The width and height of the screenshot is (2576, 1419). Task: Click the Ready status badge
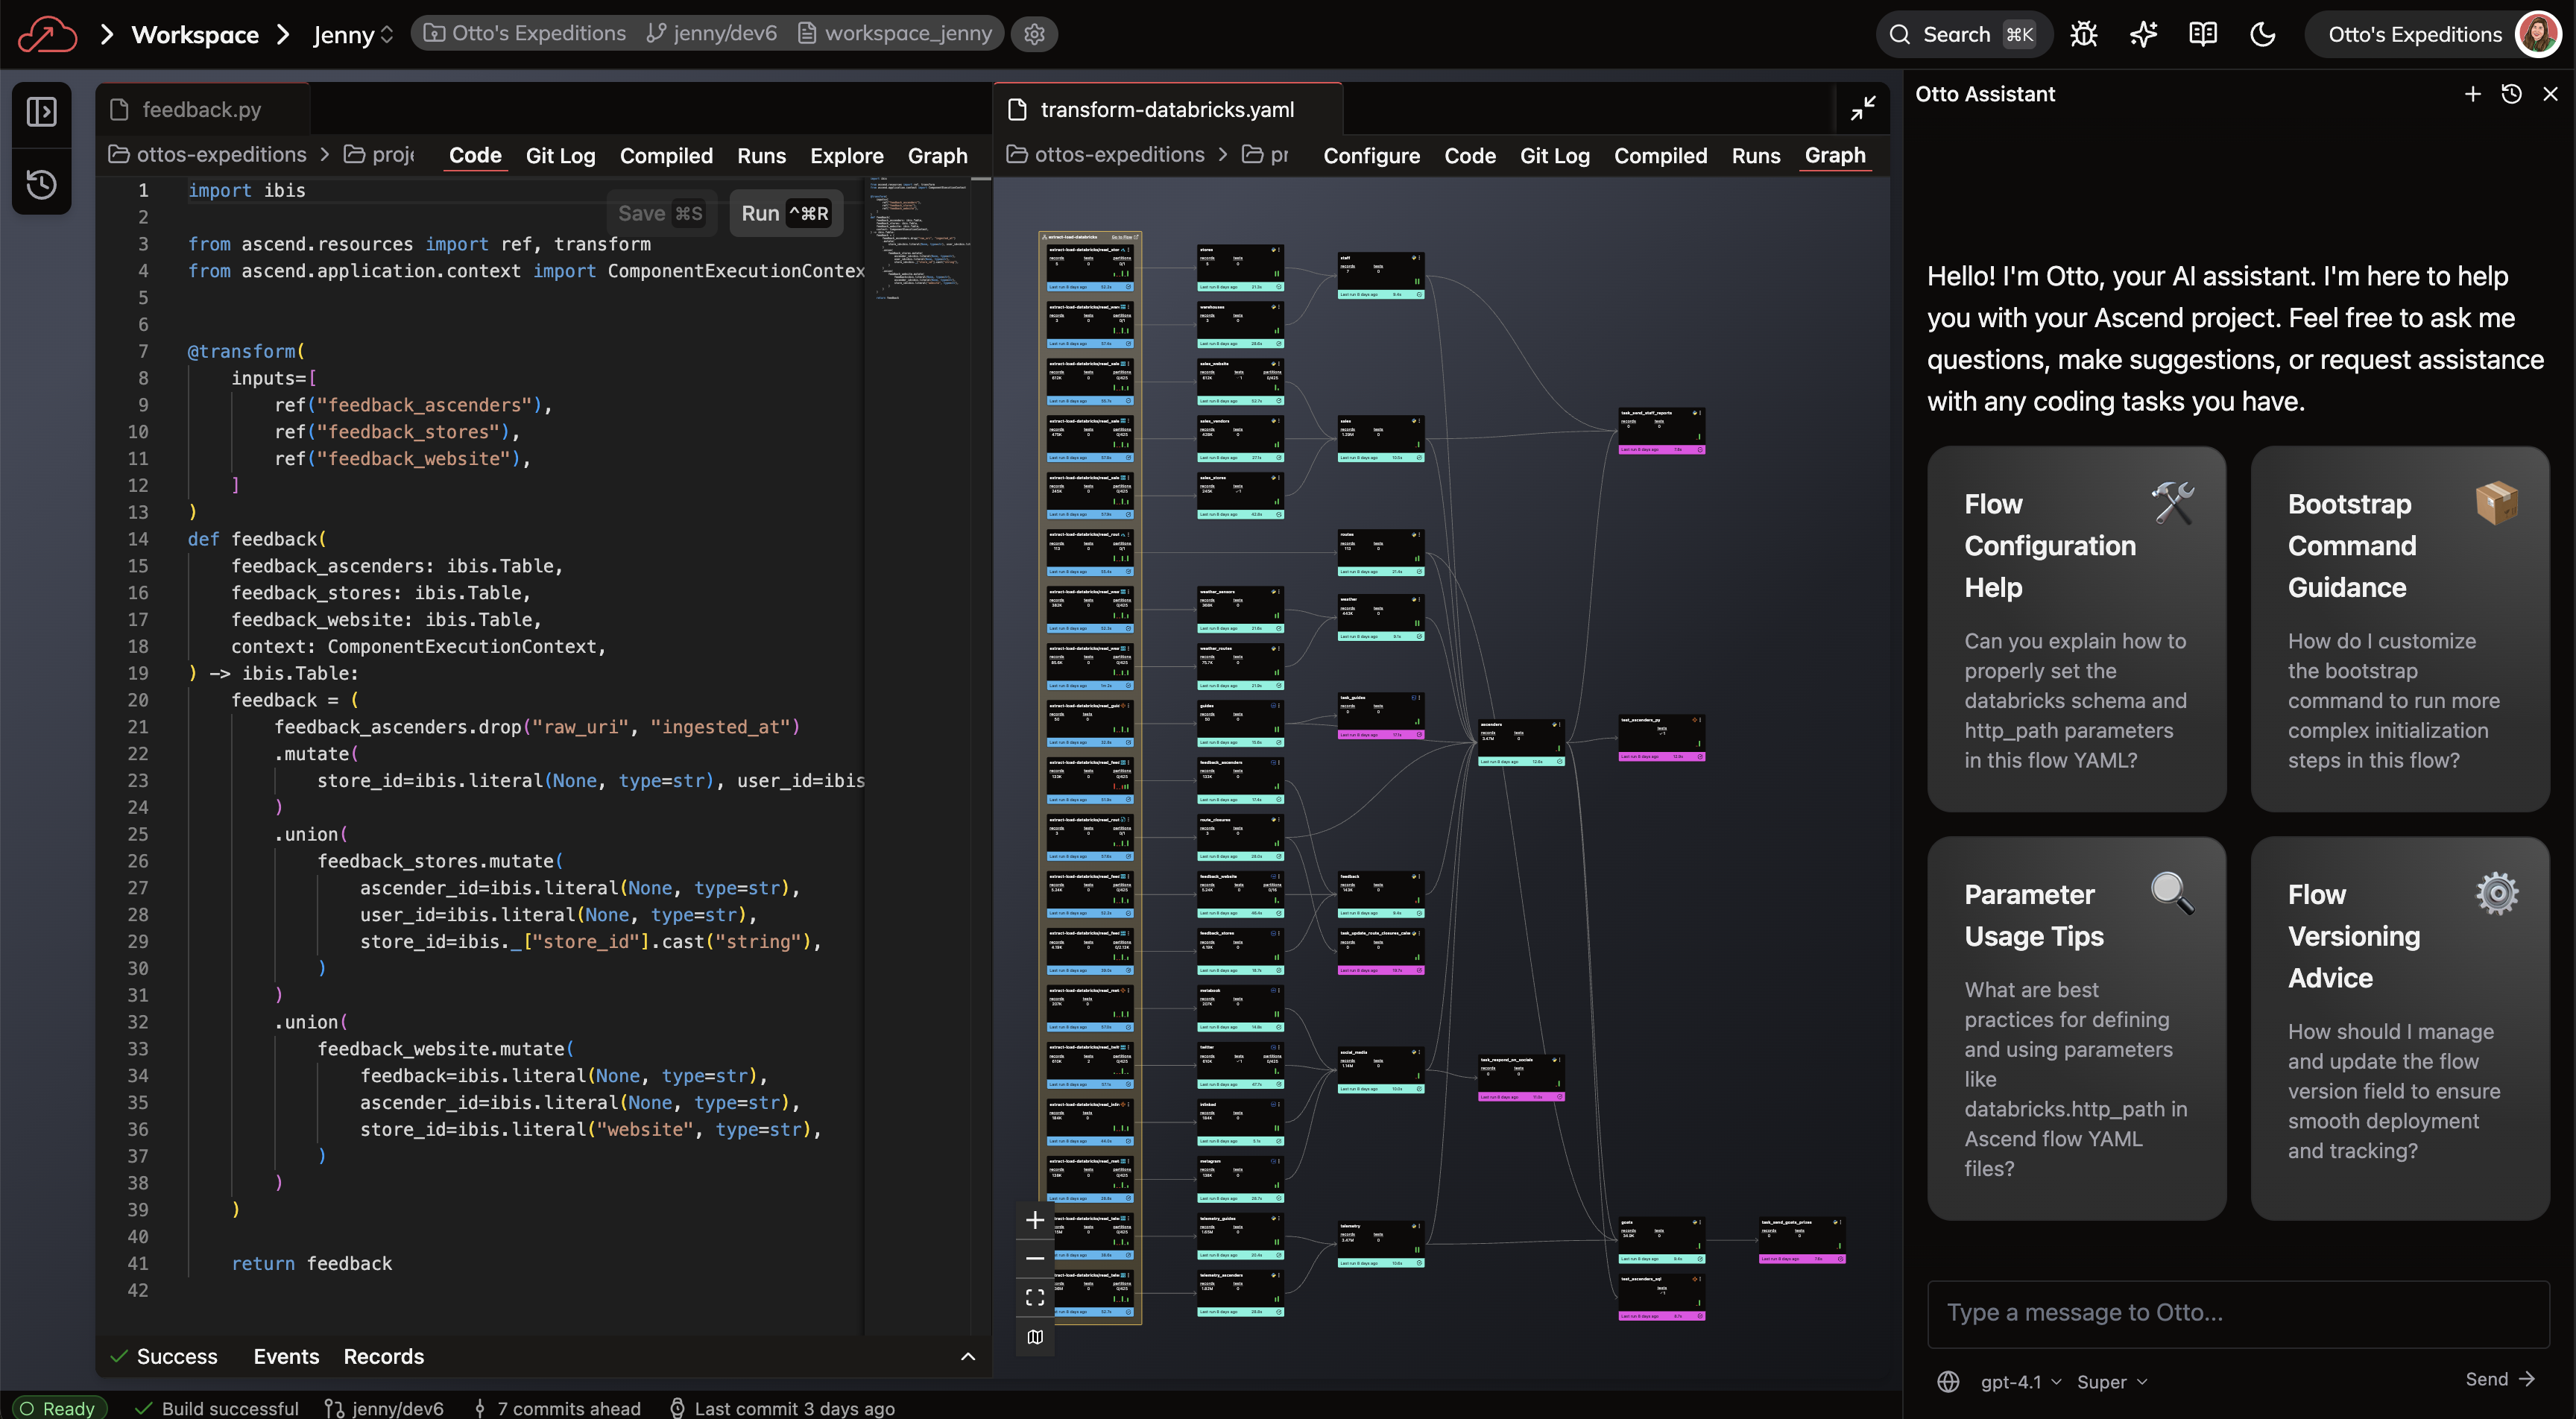point(58,1408)
